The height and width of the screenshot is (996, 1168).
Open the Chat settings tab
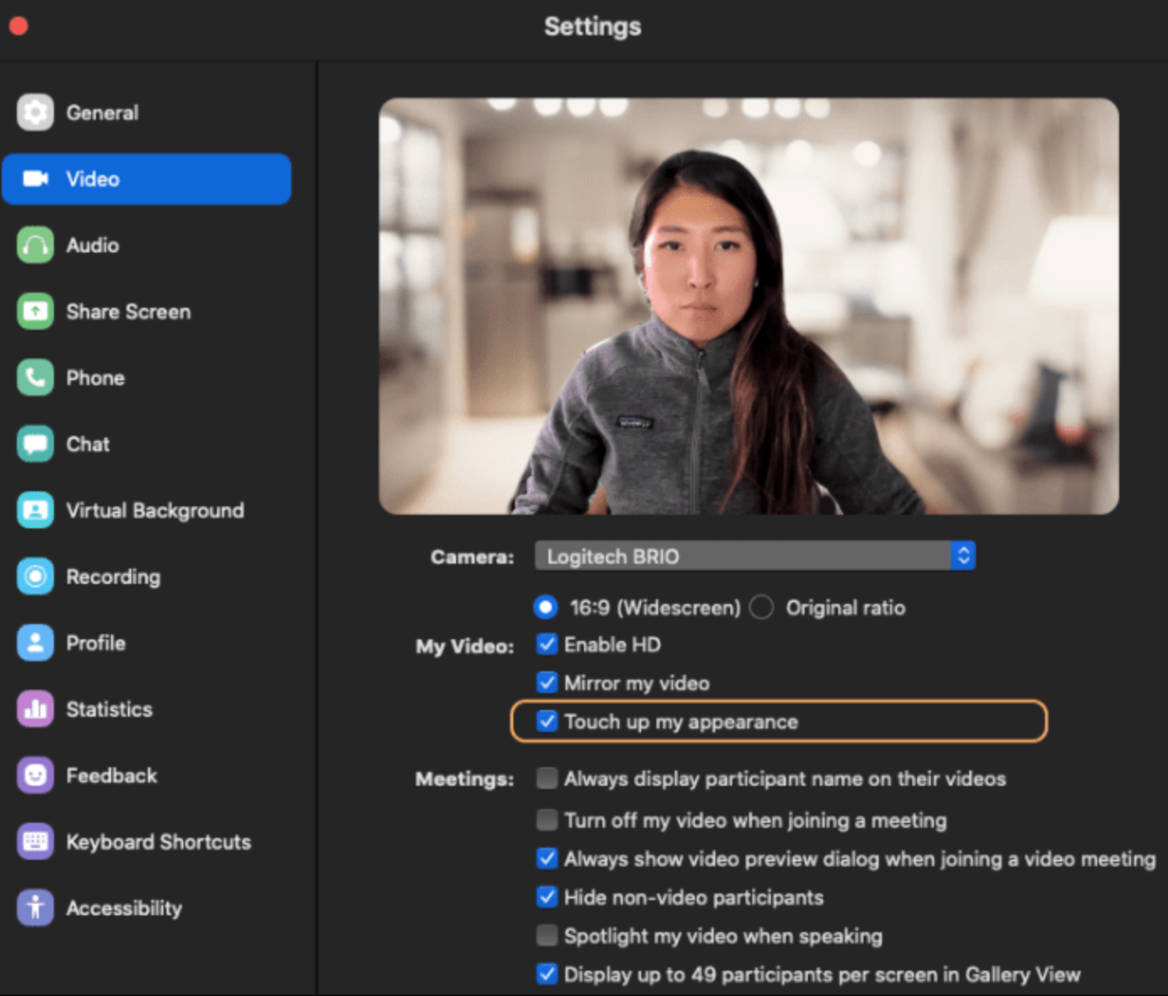coord(146,443)
